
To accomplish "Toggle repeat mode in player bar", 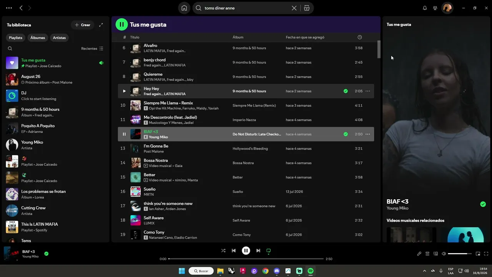I will [269, 251].
